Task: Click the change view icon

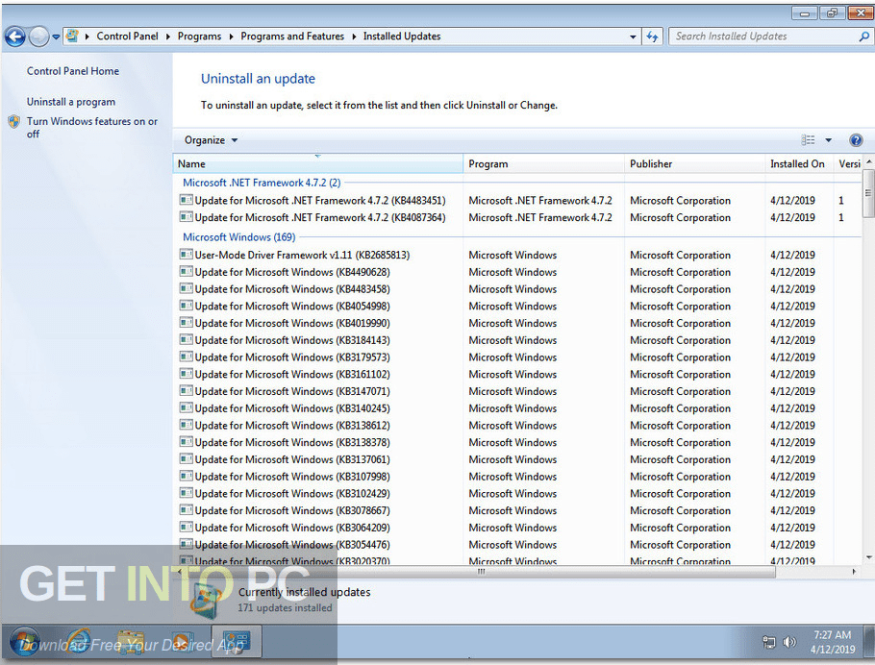Action: pos(808,140)
